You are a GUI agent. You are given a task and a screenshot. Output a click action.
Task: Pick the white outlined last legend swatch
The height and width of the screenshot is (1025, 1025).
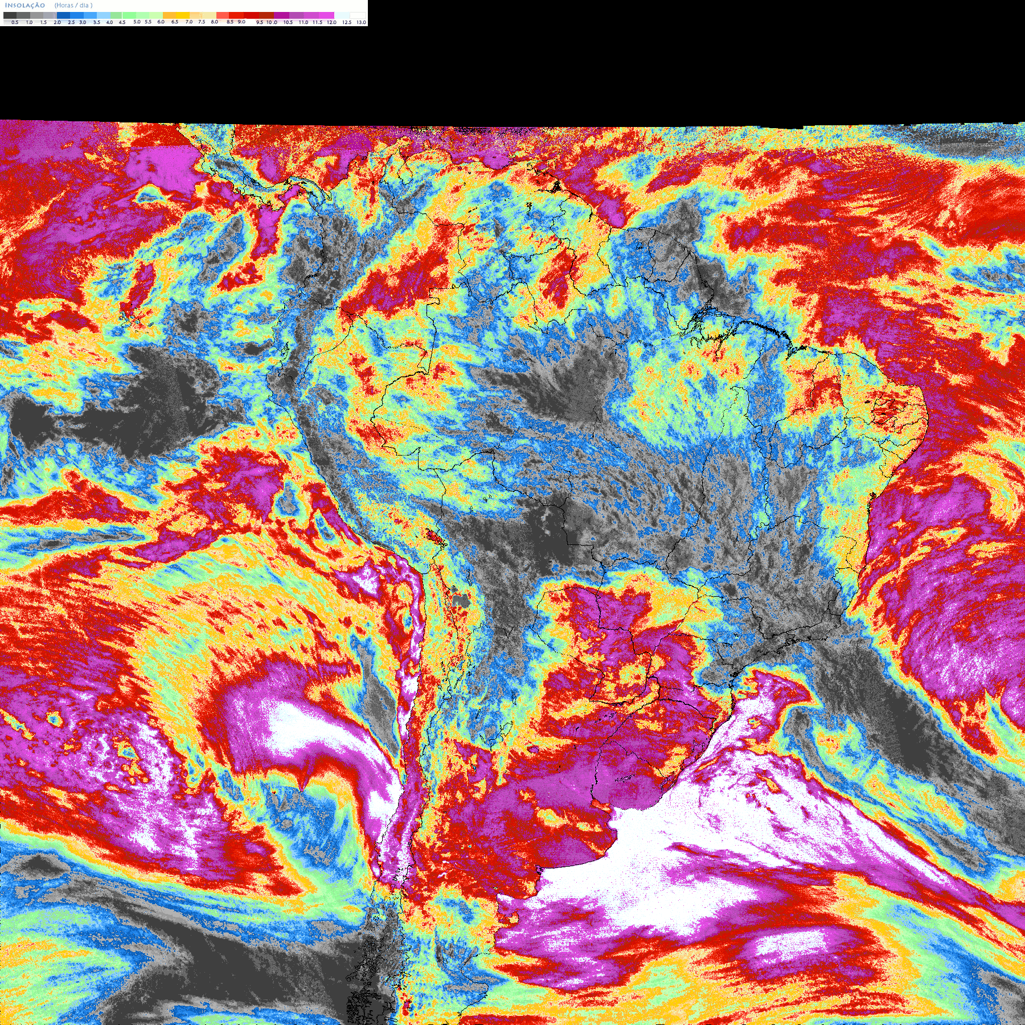click(x=358, y=15)
